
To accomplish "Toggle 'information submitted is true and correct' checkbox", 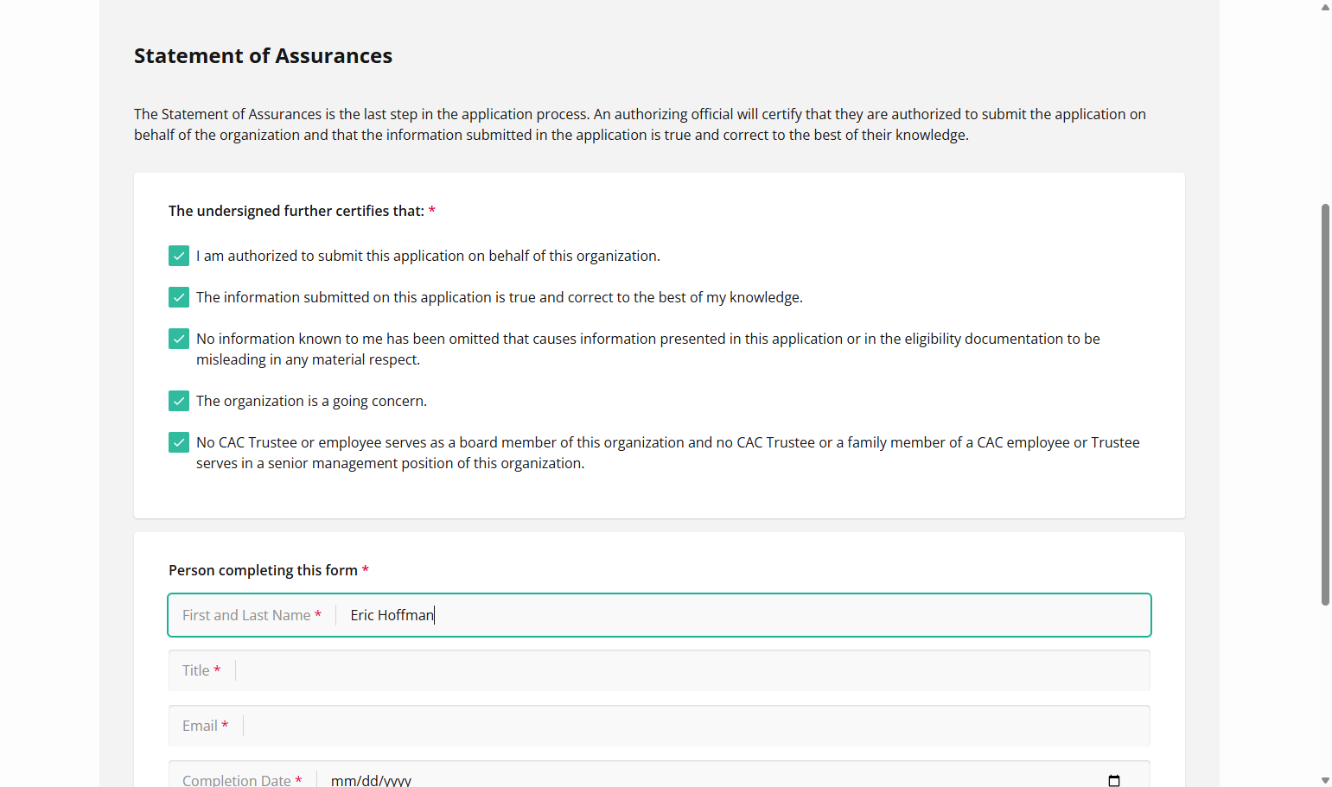I will [x=179, y=297].
